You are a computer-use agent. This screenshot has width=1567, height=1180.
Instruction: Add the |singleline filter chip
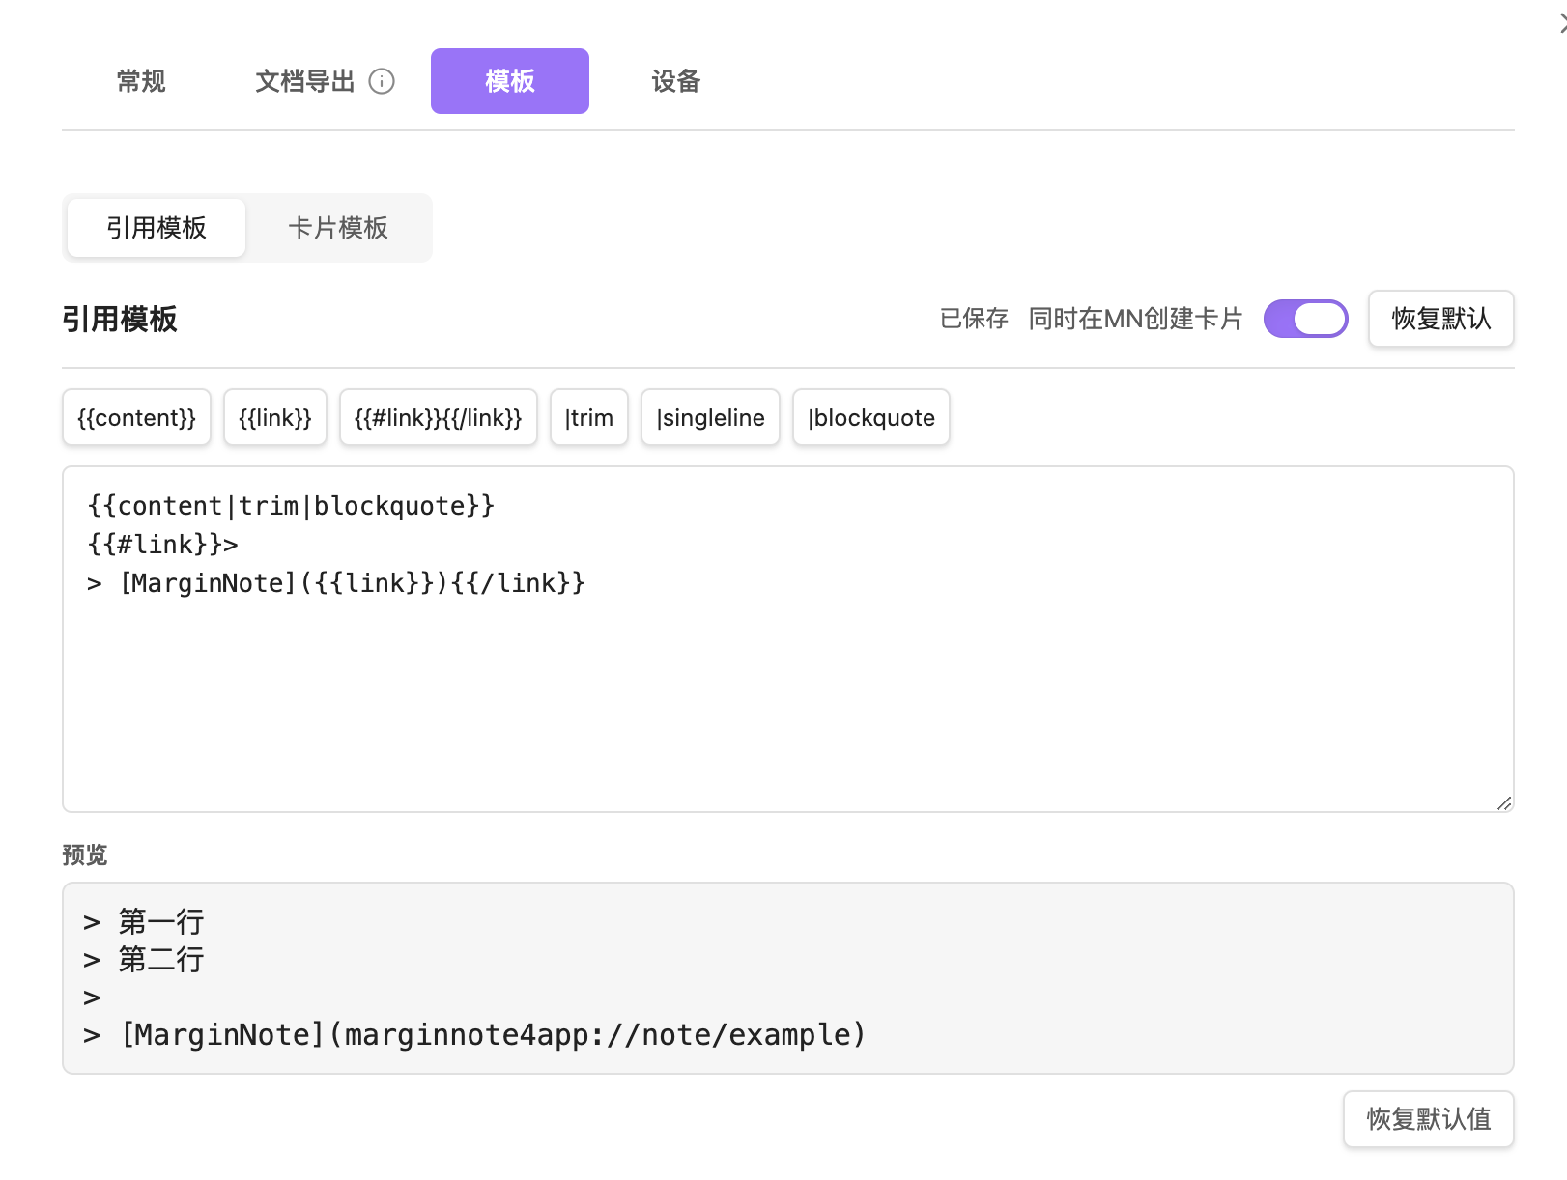(710, 418)
